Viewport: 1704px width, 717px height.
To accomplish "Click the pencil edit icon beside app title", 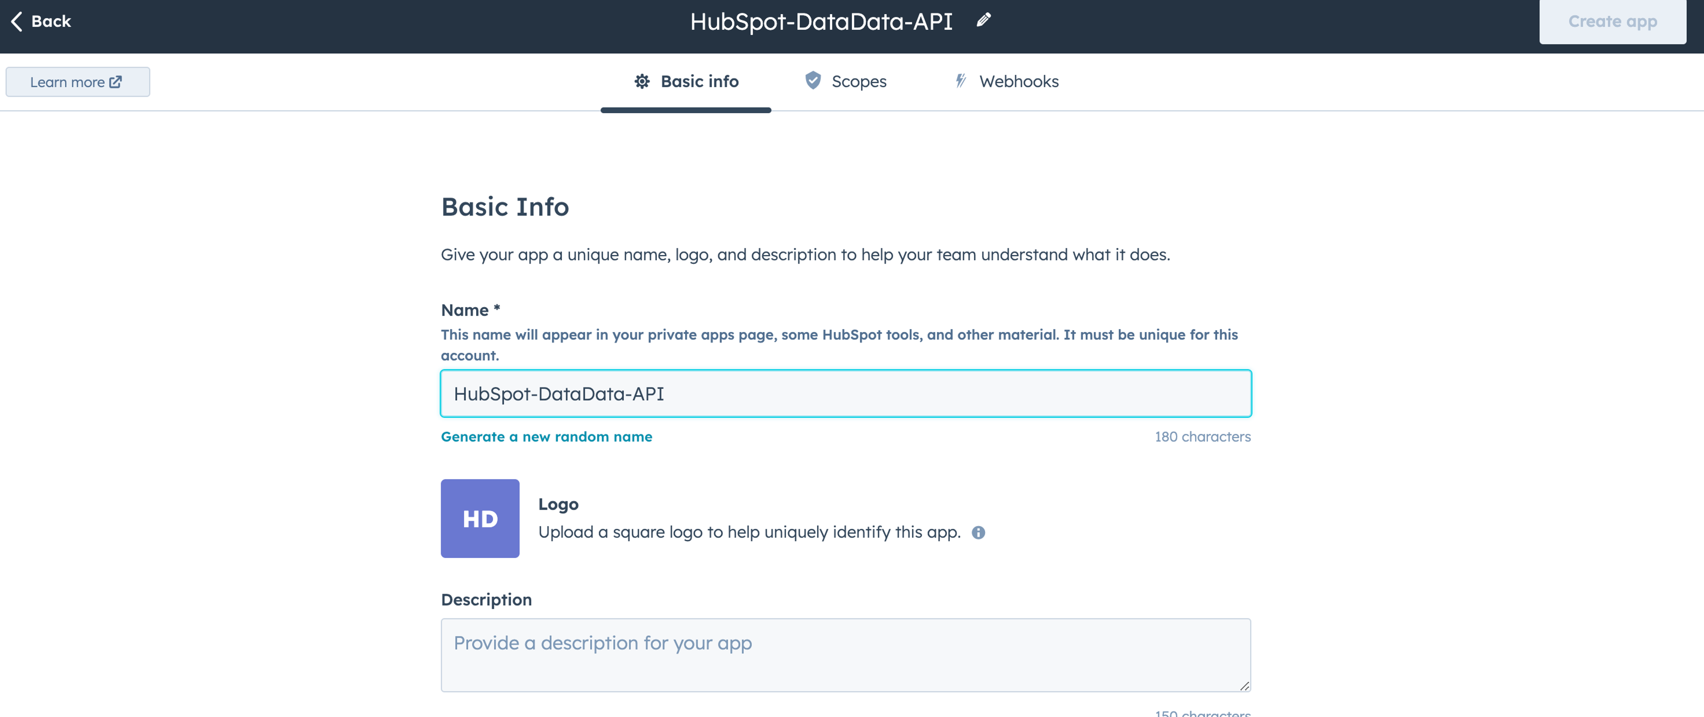I will pos(984,20).
